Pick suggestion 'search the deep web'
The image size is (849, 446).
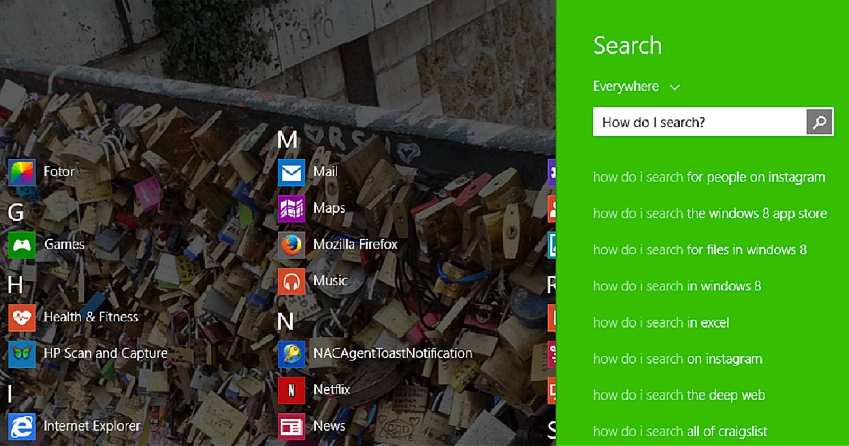[679, 395]
